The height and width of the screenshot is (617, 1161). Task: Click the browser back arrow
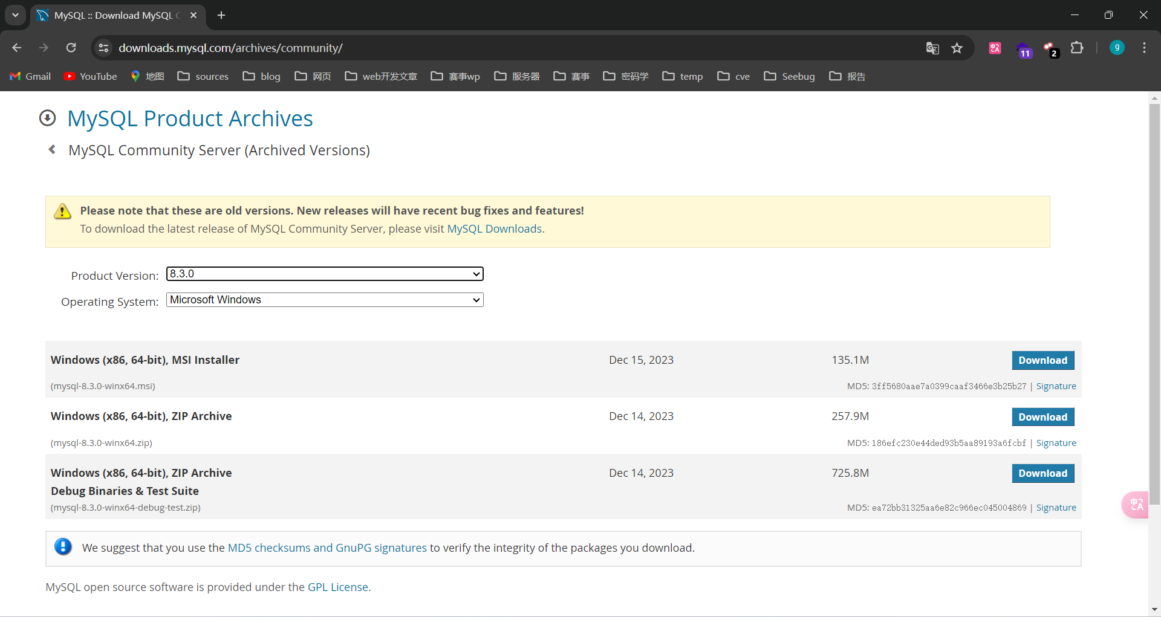pos(17,48)
